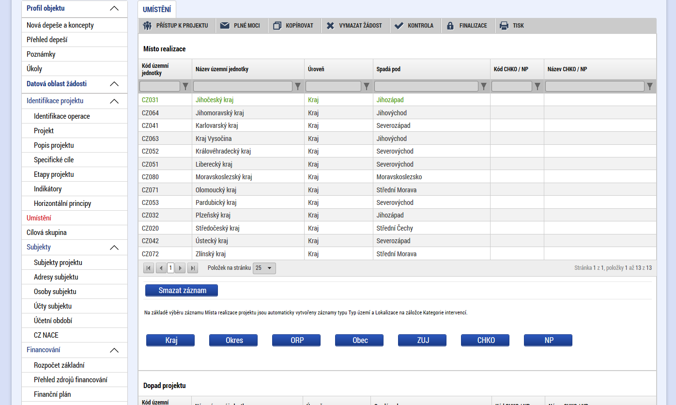Select the Kraj Vysočina row
The image size is (676, 405).
tap(397, 139)
